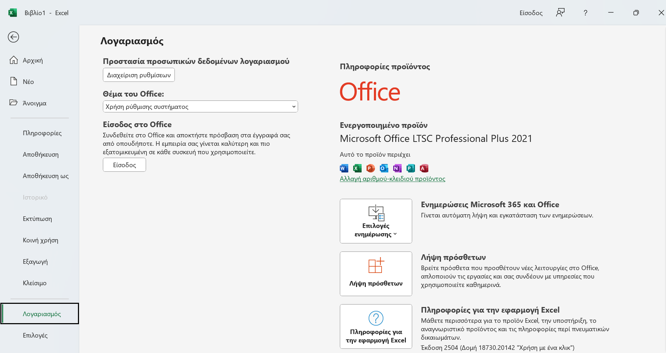Select Αποθήκευση ως in the sidebar
This screenshot has height=353, width=666.
pos(46,176)
